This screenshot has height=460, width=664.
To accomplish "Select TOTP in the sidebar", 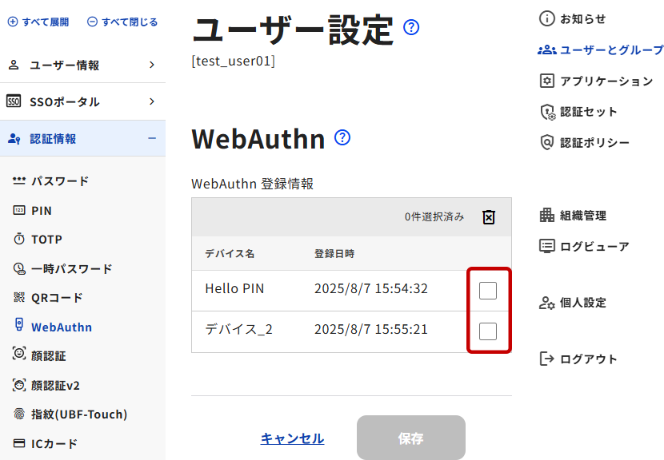I will tap(46, 240).
